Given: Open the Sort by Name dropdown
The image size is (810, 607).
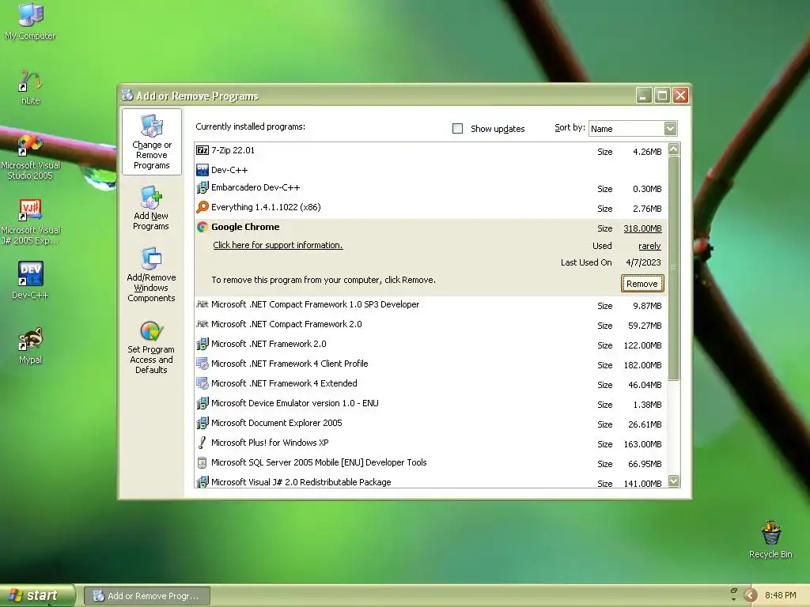Looking at the screenshot, I should point(670,129).
